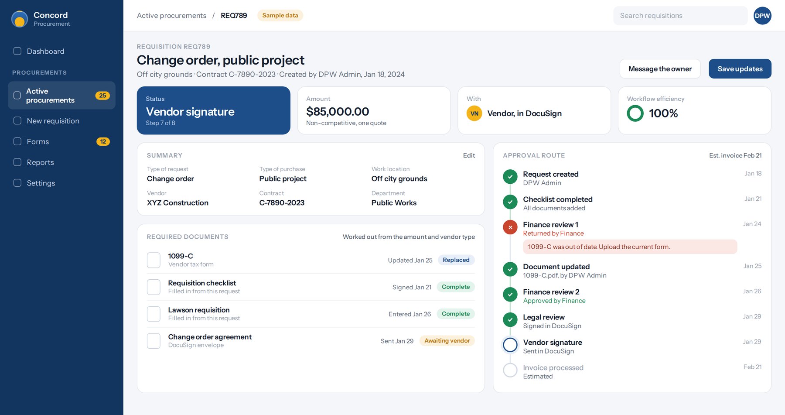Open Forms in the sidebar
Screen dimensions: 785x415
pyautogui.click(x=61, y=141)
